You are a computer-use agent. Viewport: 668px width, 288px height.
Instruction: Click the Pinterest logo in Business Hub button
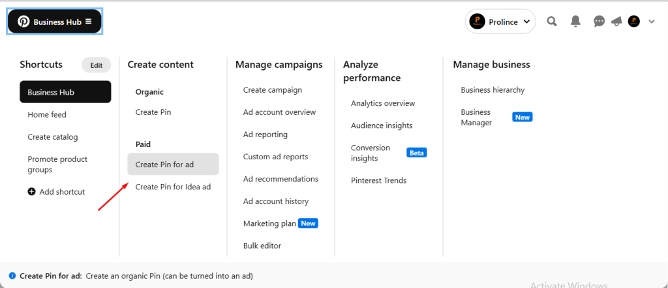[23, 22]
